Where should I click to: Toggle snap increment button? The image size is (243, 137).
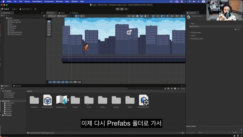click(x=81, y=16)
